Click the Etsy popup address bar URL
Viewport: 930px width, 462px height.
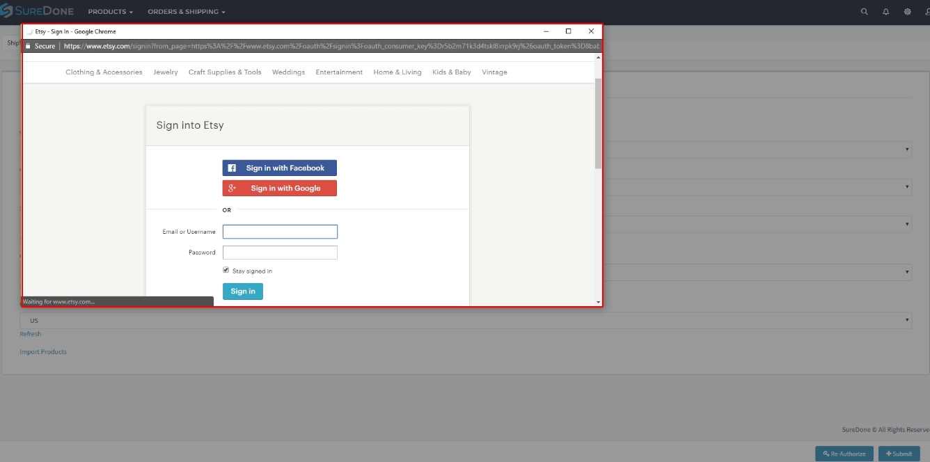[331, 46]
